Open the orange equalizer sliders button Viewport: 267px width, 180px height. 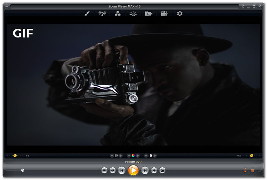click(x=252, y=170)
